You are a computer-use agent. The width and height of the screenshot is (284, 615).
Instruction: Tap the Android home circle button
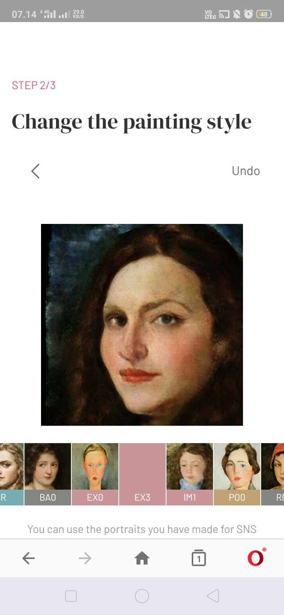(x=142, y=596)
